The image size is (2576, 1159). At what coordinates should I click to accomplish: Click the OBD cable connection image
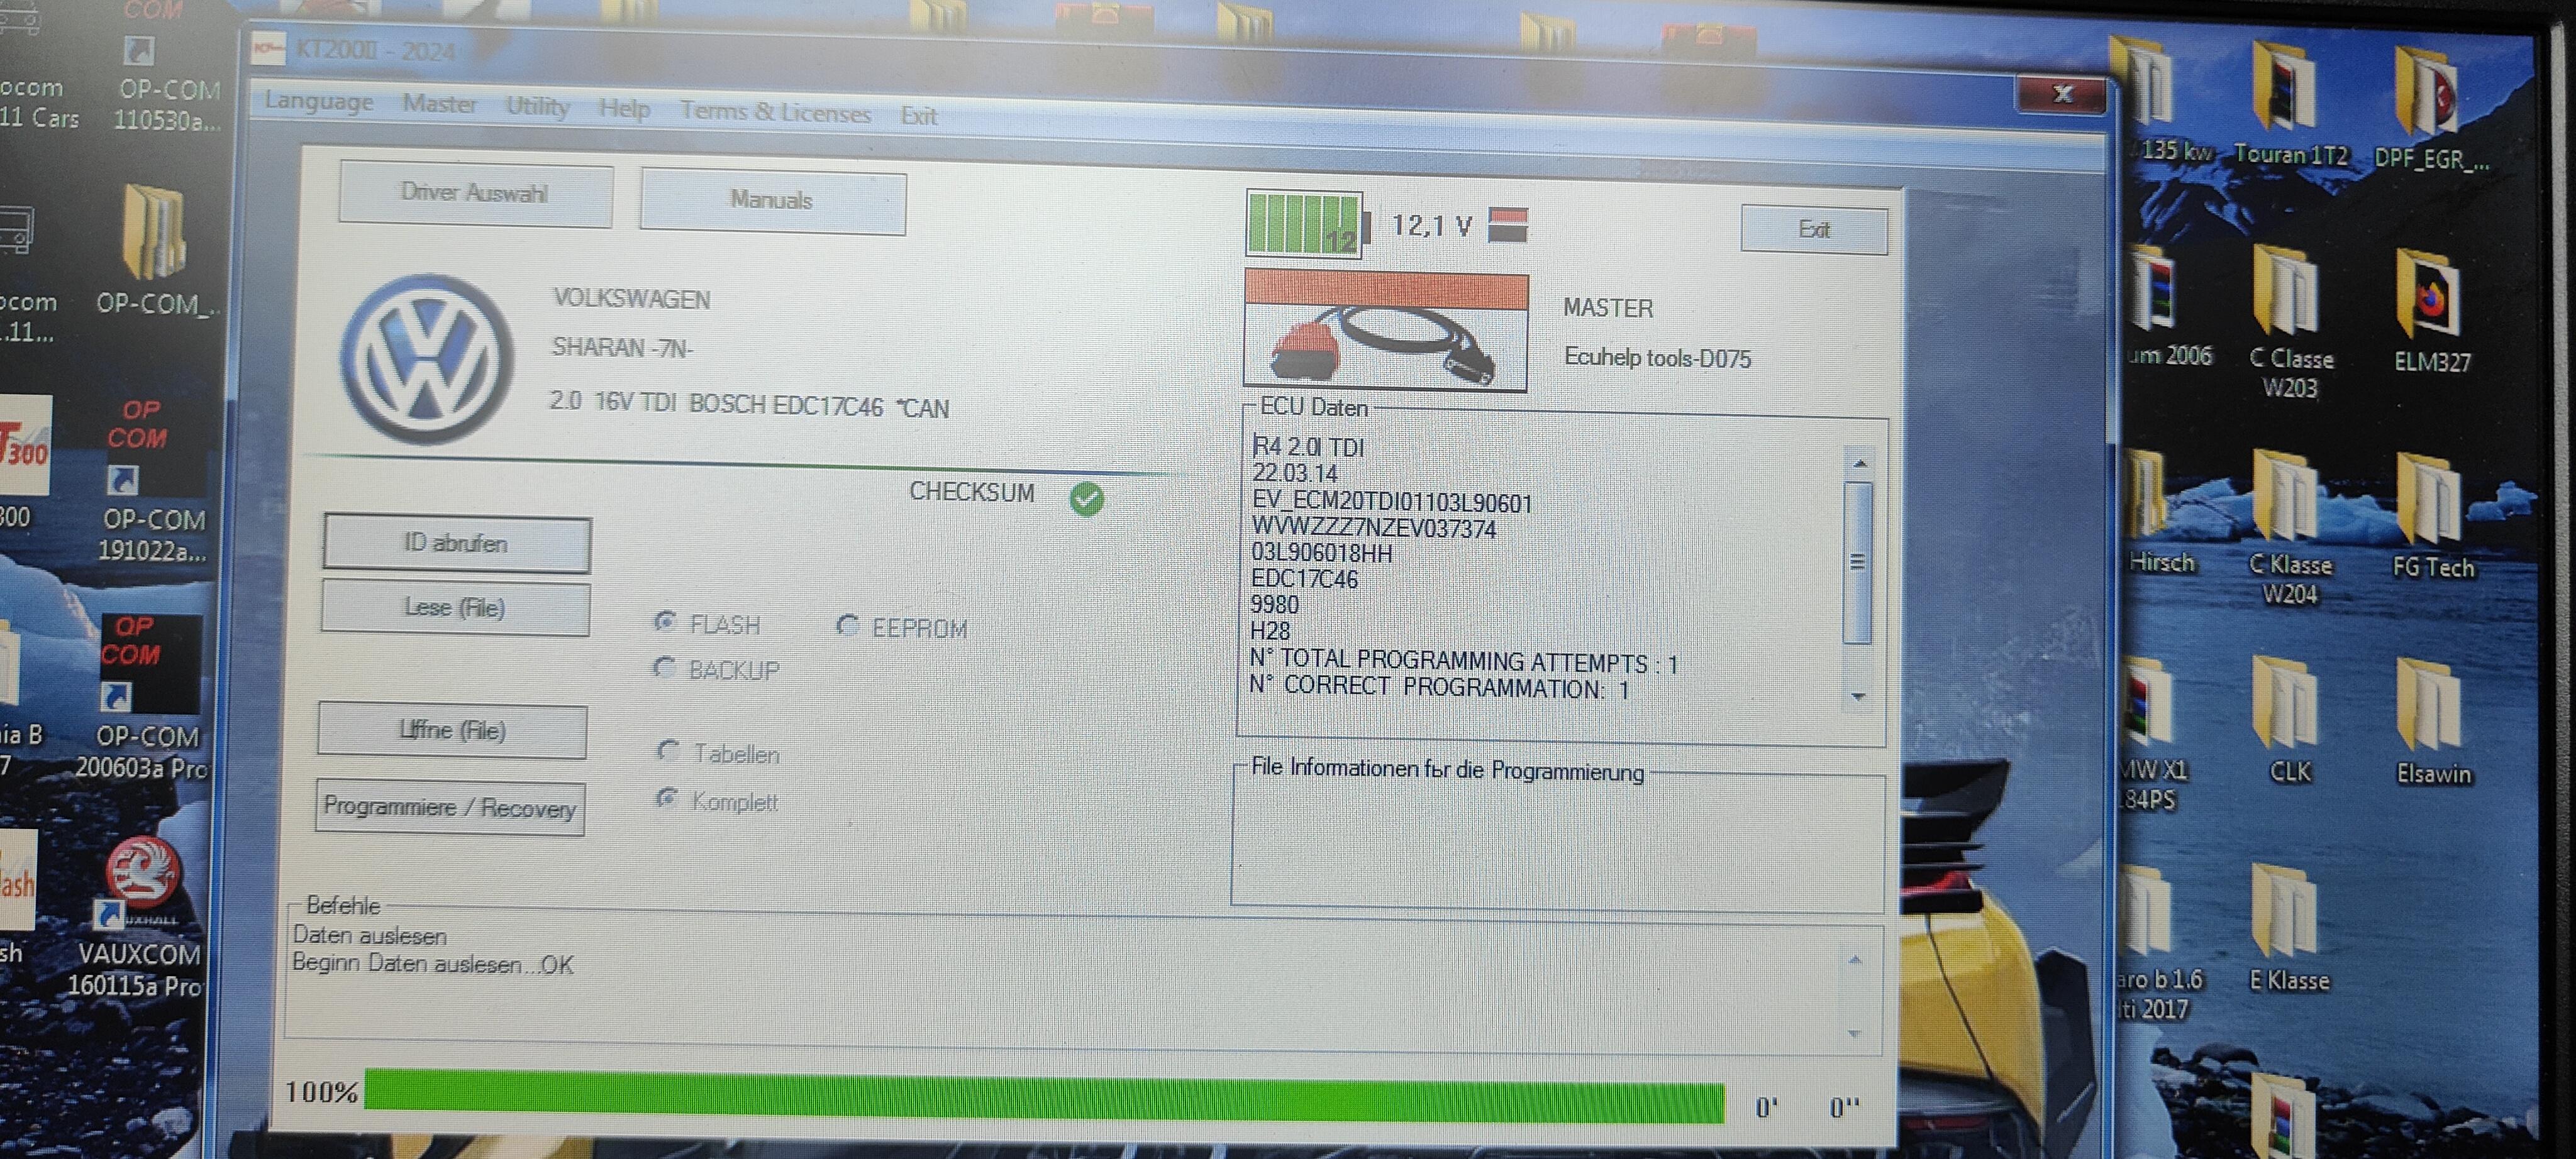point(1385,332)
